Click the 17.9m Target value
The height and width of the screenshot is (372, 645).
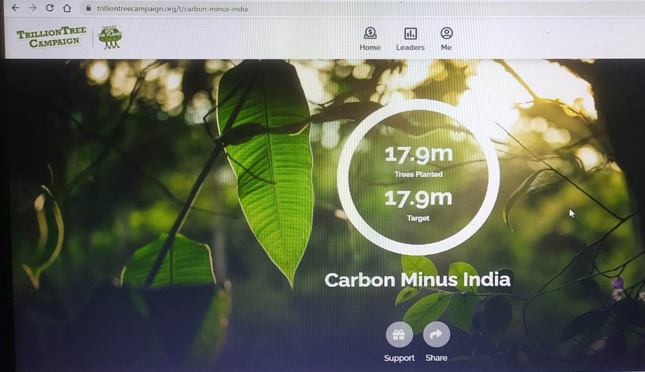(x=418, y=199)
